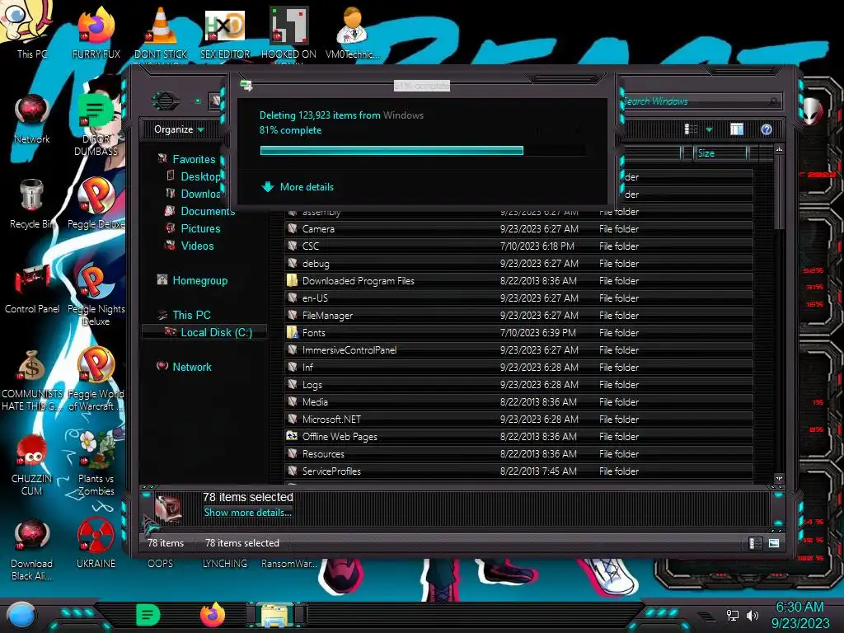The height and width of the screenshot is (633, 844).
Task: Launch FURRY FUX Firefox shortcut
Action: 96,31
